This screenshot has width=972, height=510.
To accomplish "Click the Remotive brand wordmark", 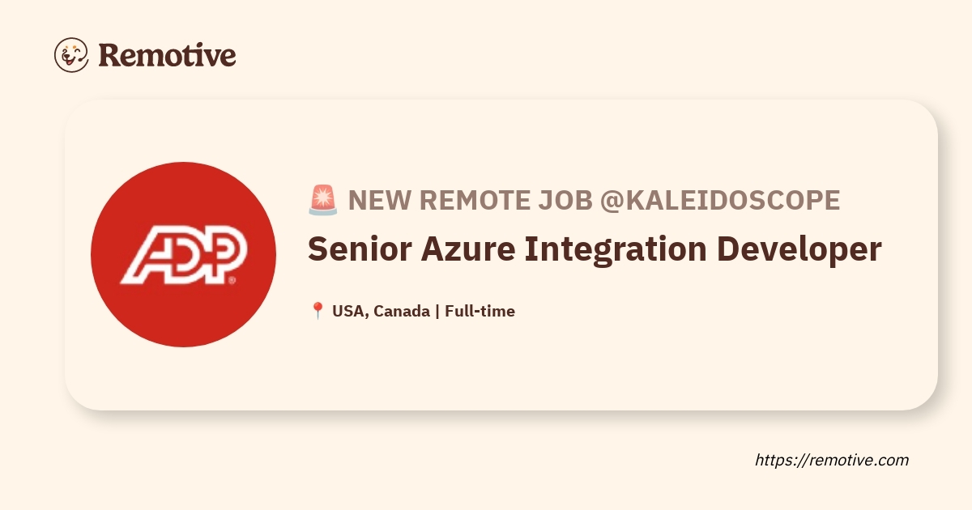I will tap(167, 55).
